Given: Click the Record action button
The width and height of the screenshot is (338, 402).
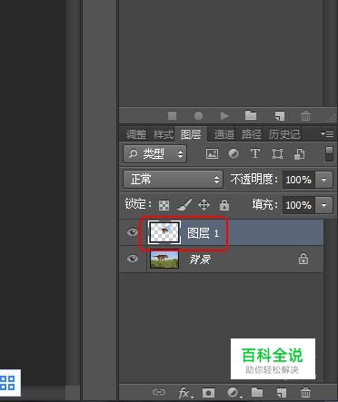Looking at the screenshot, I should coord(198,115).
